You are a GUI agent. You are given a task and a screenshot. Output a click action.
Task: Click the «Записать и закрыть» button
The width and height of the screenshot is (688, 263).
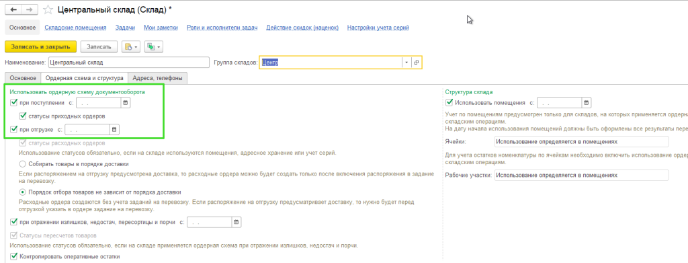[x=41, y=46]
